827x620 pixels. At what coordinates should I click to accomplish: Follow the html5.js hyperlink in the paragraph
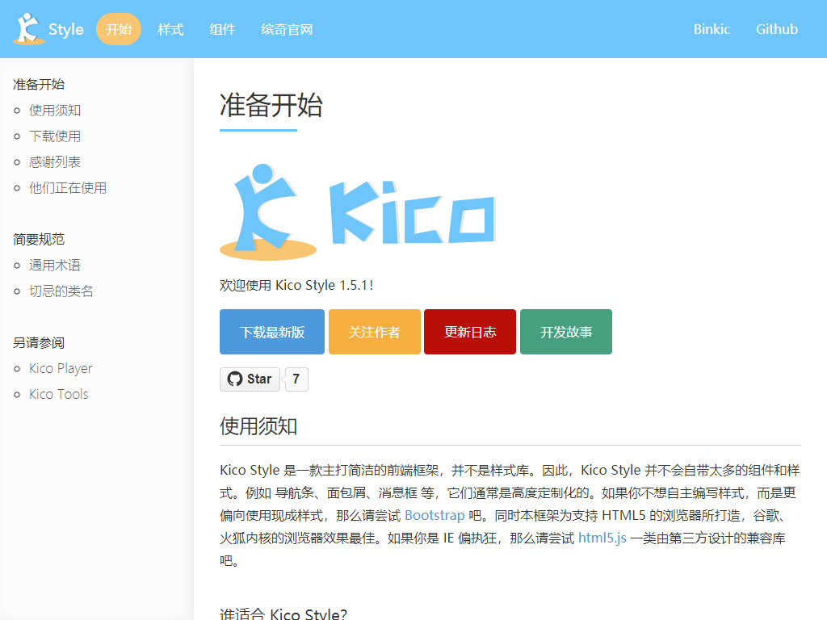602,538
